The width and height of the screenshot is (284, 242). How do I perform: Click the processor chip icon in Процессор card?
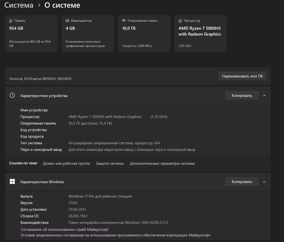tap(180, 21)
